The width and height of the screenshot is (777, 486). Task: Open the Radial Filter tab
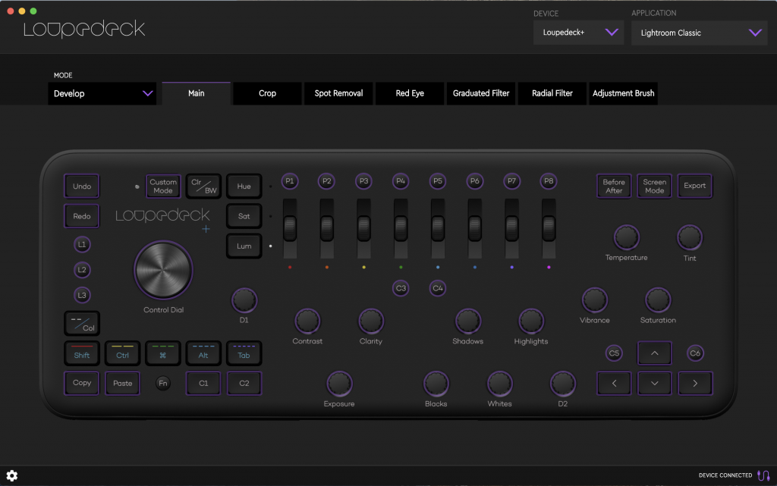[552, 93]
